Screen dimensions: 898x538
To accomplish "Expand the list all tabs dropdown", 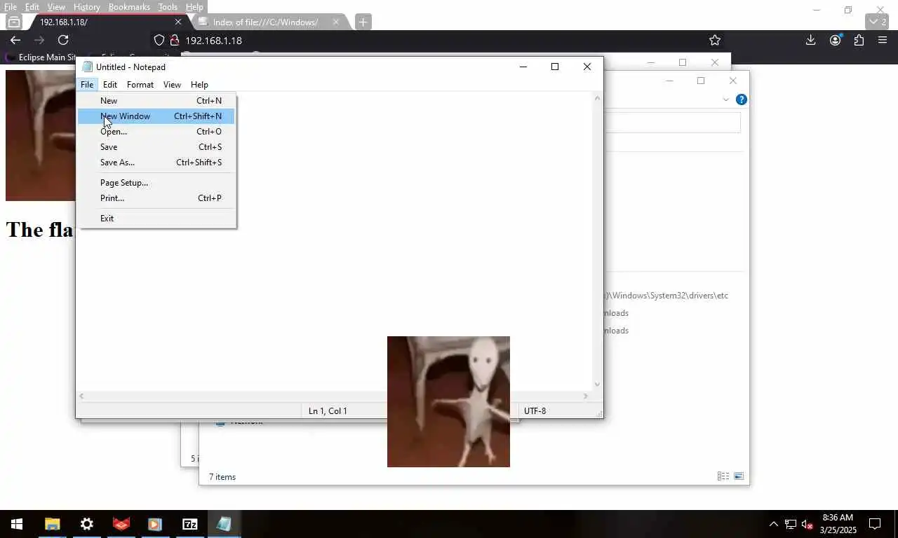I will pyautogui.click(x=878, y=22).
